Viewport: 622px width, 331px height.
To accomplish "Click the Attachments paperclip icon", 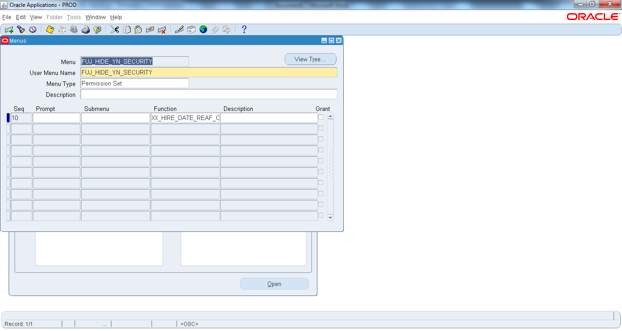I will pos(214,30).
